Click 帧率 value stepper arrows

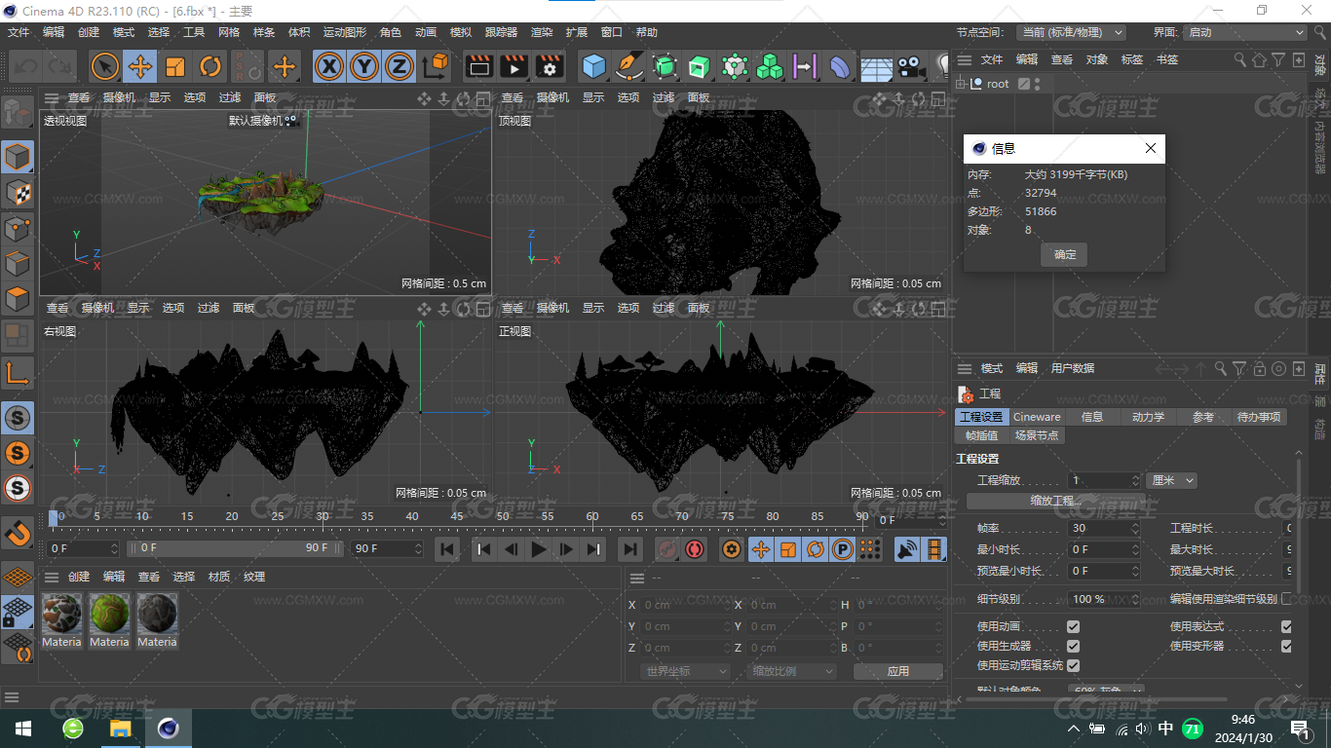pos(1135,528)
